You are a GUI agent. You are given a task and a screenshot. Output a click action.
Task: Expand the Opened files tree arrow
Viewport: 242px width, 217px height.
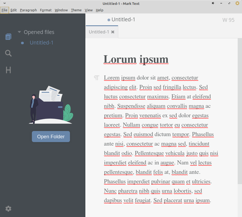[x=19, y=32]
